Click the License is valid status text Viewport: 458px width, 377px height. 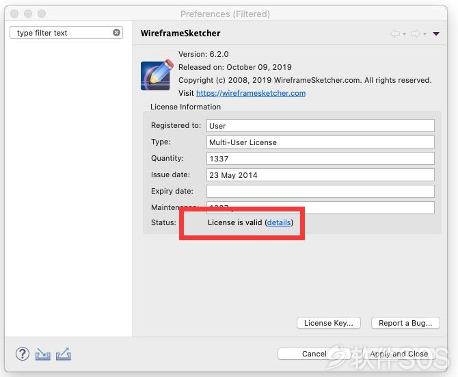point(235,222)
